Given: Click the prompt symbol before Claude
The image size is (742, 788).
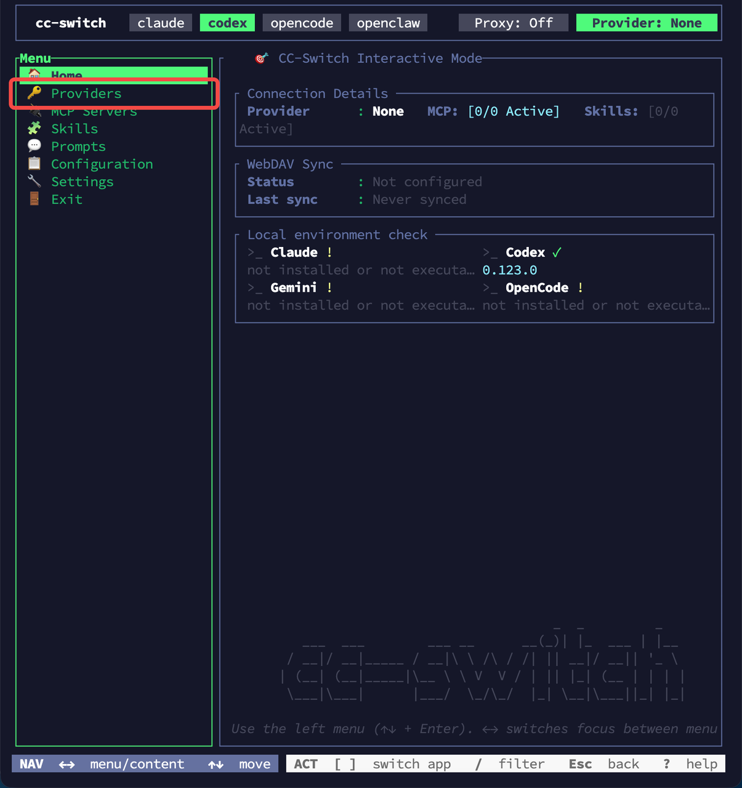Looking at the screenshot, I should click(255, 253).
